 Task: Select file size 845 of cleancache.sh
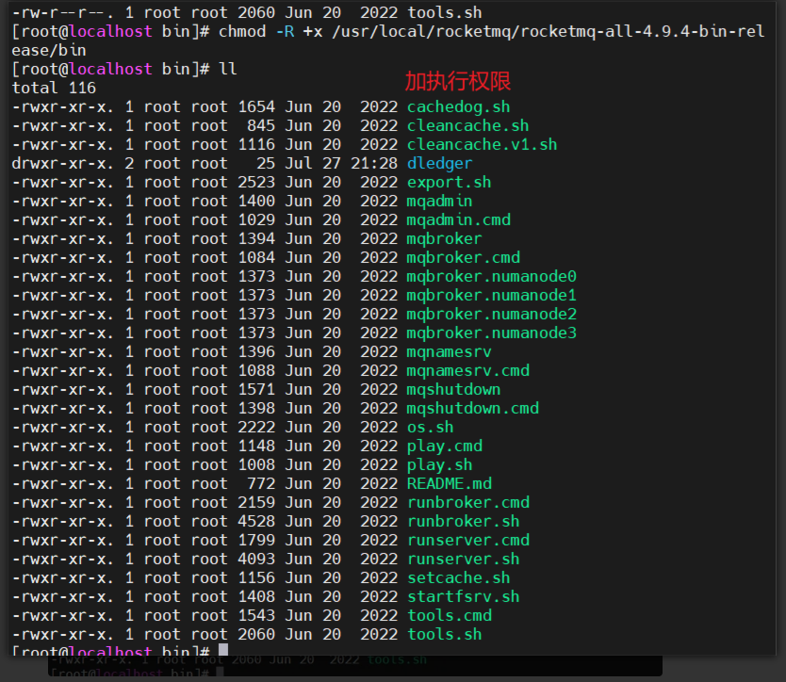coord(261,126)
